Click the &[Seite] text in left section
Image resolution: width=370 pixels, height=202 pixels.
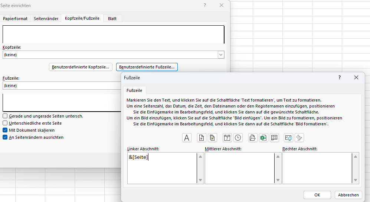pos(138,157)
